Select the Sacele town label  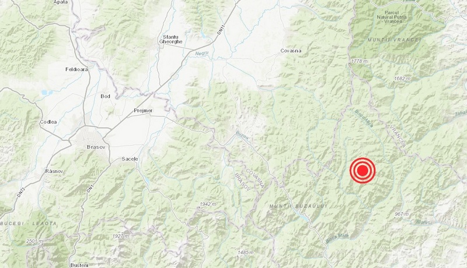coord(130,159)
